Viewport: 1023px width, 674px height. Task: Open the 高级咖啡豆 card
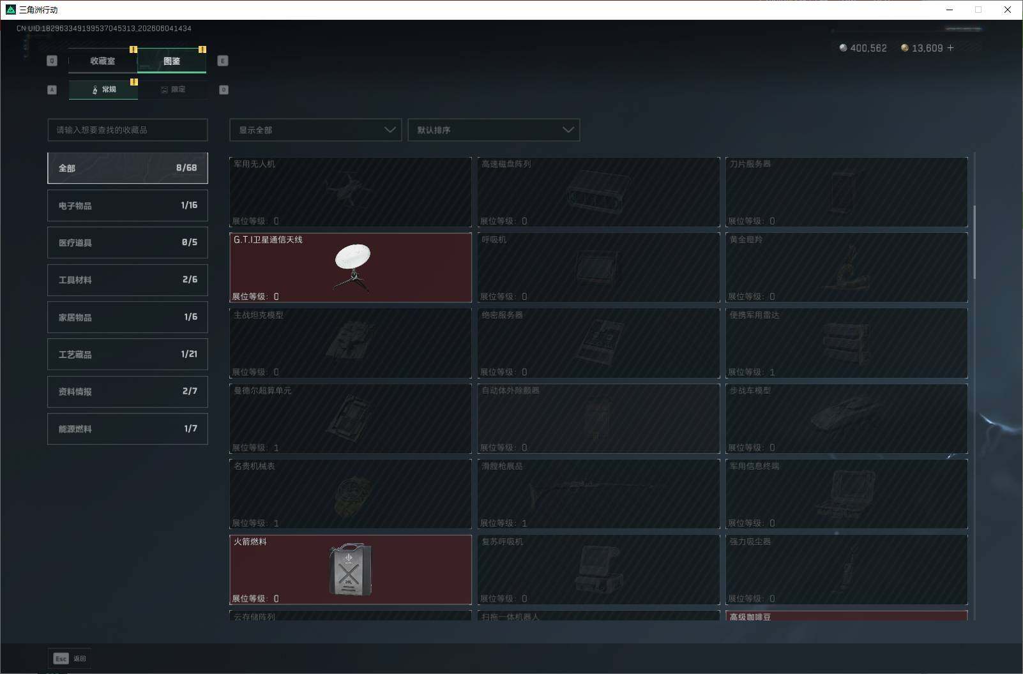(847, 616)
